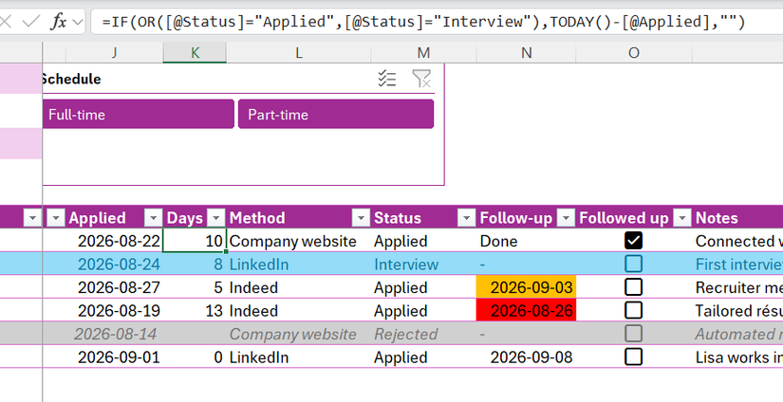Click inside the formula bar text
Screen dimensions: 783x402
423,22
